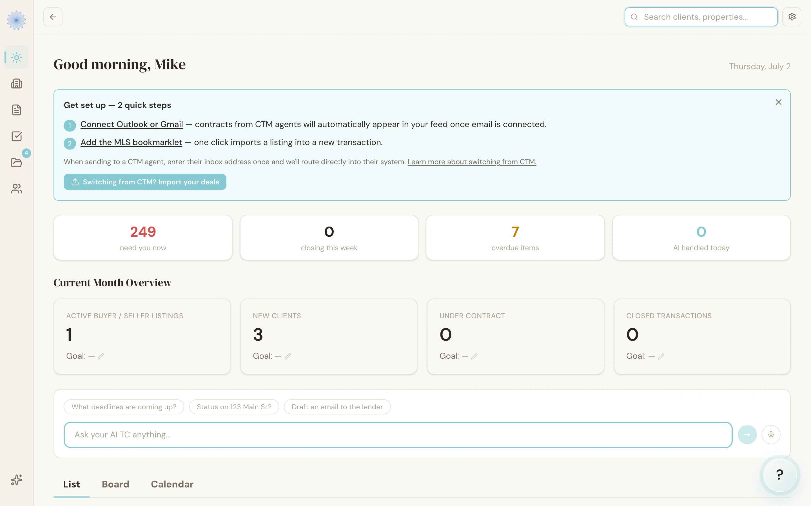Send the AI TC message arrow
Image resolution: width=811 pixels, height=506 pixels.
(x=747, y=435)
